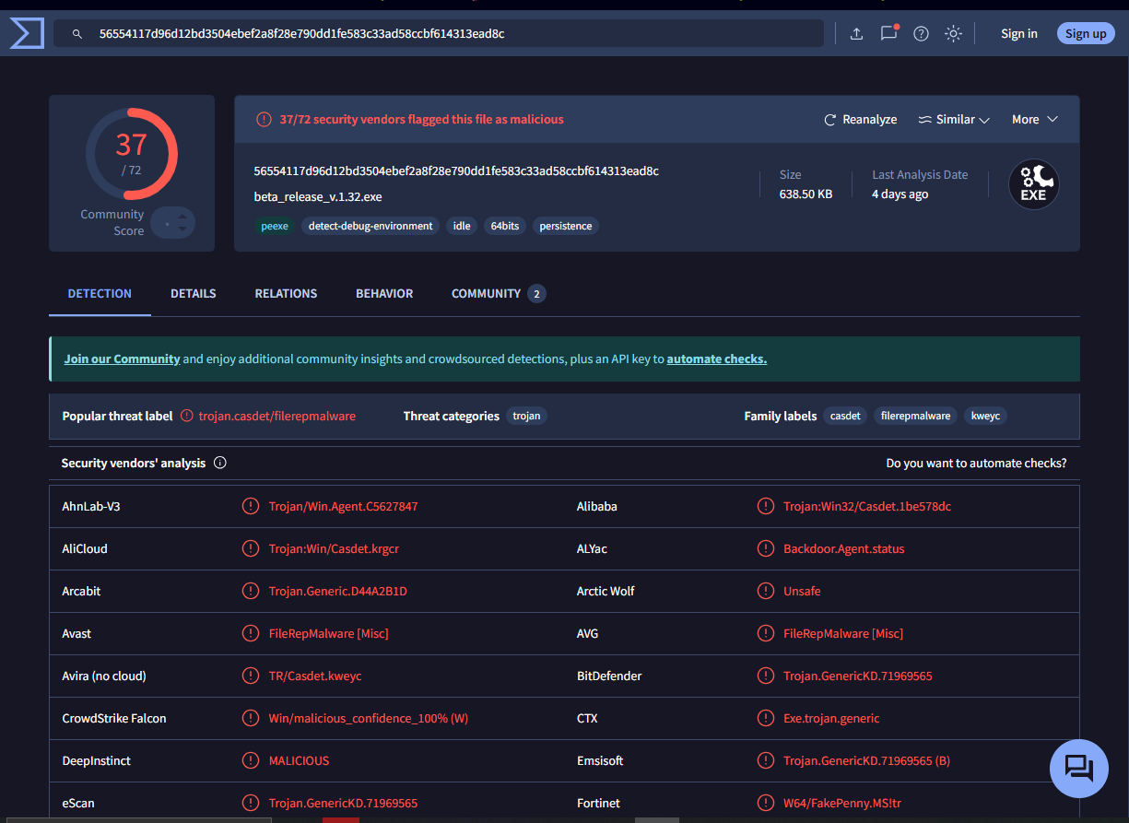Click the persistence tag
The height and width of the screenshot is (823, 1129).
coord(566,226)
